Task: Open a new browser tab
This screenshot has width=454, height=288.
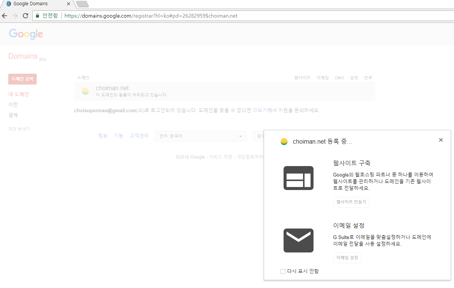Action: (x=82, y=4)
